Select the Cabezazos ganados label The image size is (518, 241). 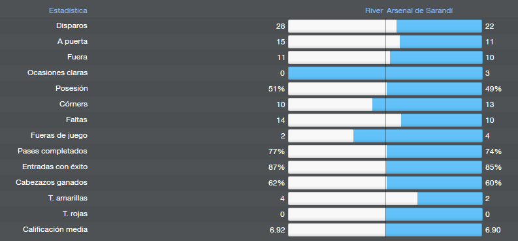tap(52, 183)
